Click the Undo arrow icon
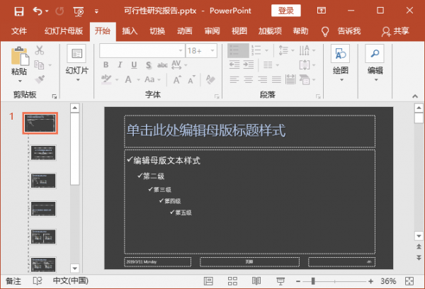Viewport: 425px width, 289px height. (37, 11)
